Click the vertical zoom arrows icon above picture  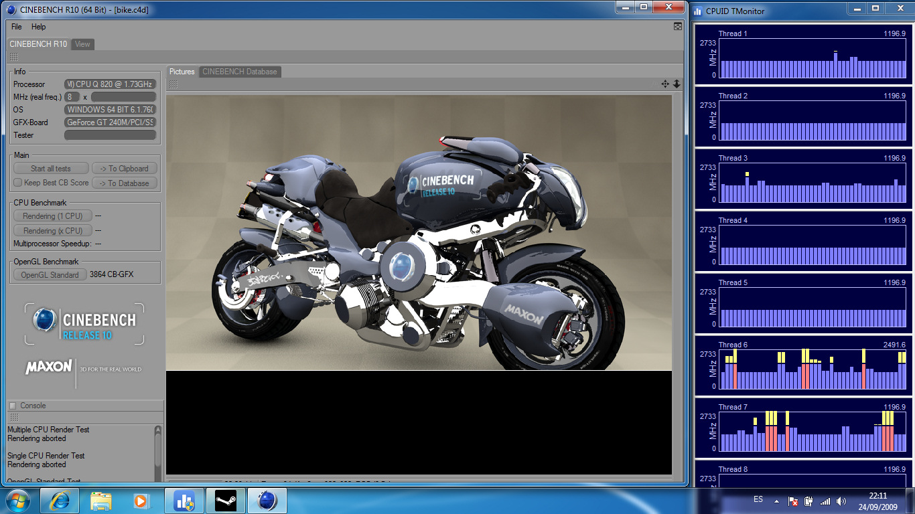677,84
